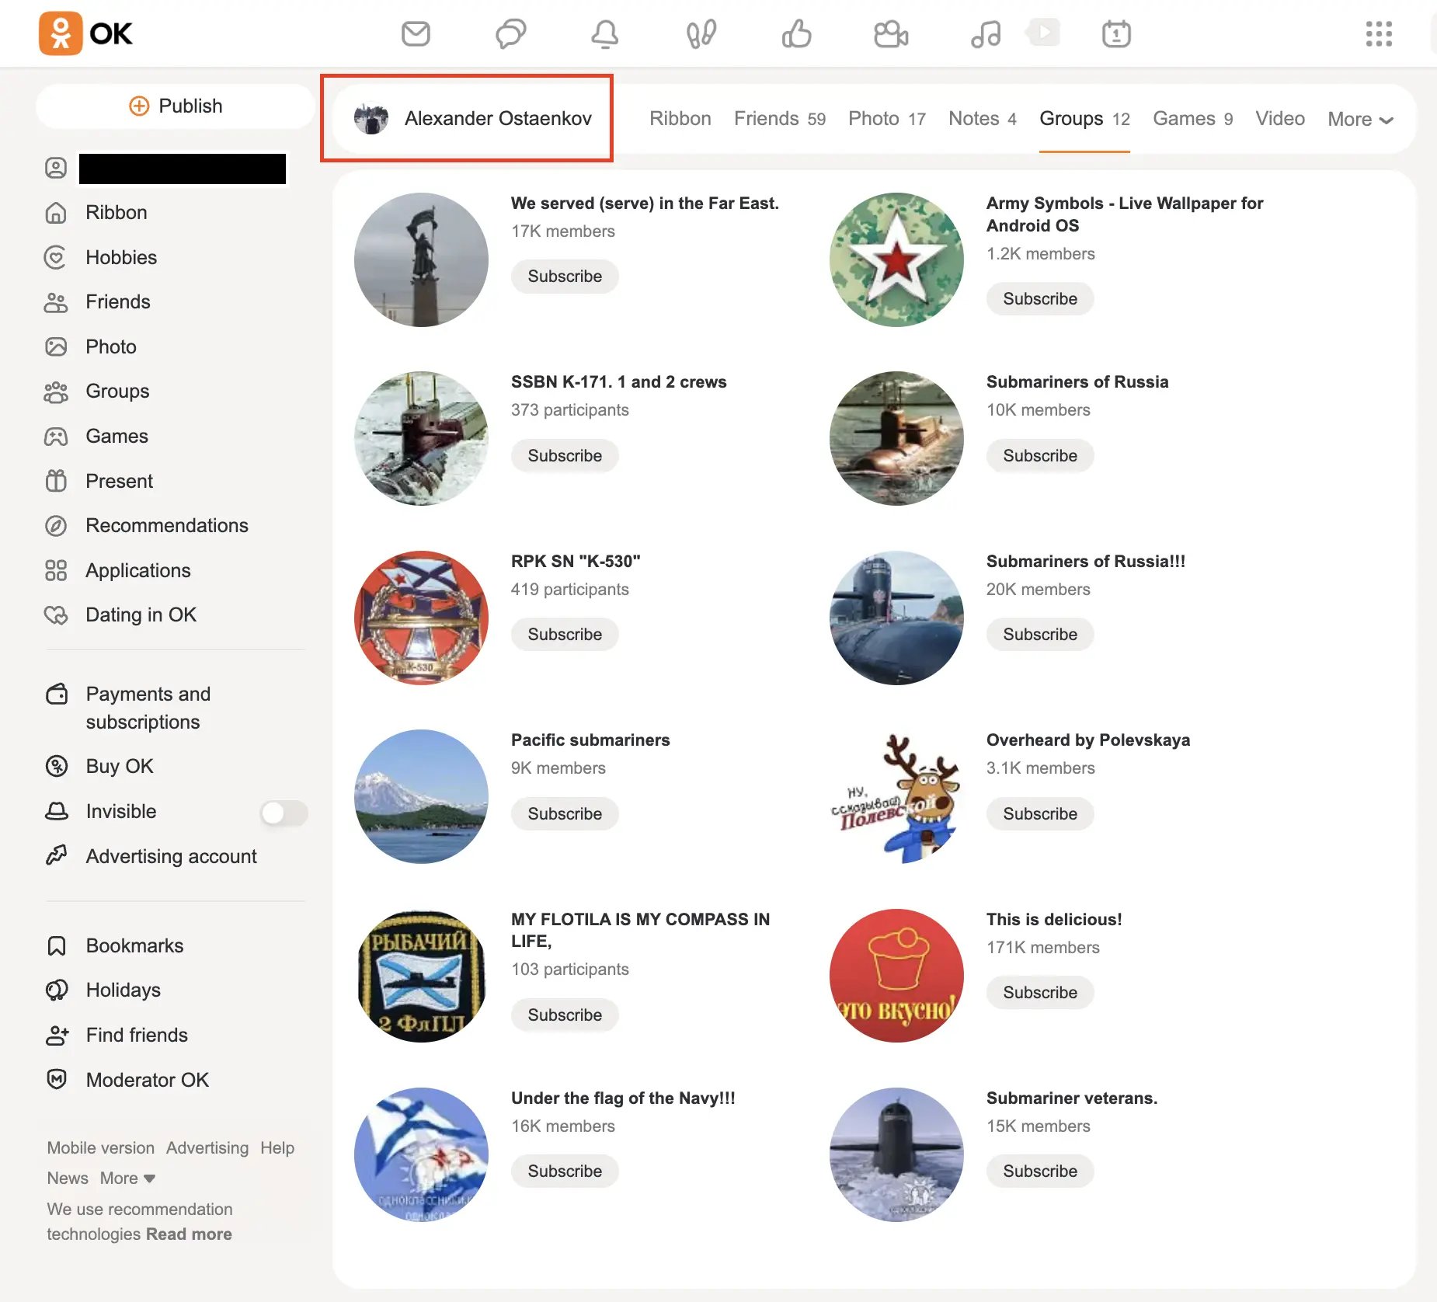
Task: Switch to the Photo tab
Action: 875,118
